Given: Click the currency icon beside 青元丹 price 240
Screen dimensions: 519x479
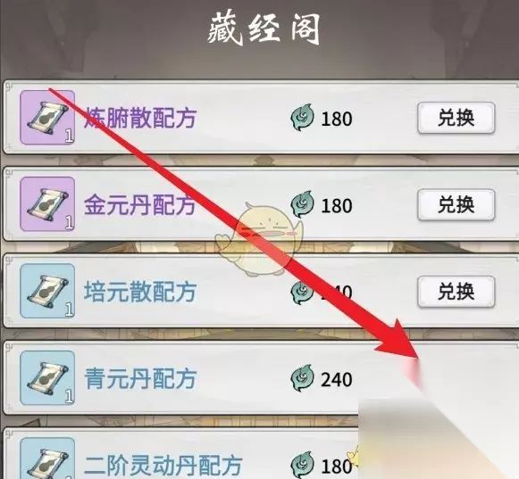Looking at the screenshot, I should 302,378.
